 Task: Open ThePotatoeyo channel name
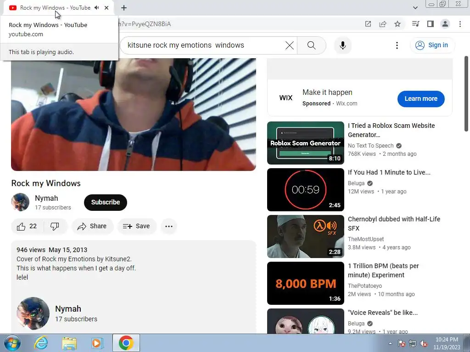365,286
